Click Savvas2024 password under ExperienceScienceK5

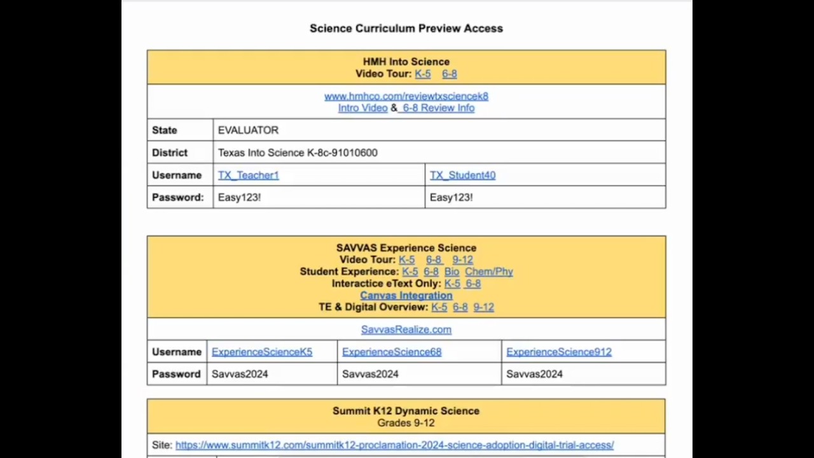(x=240, y=374)
